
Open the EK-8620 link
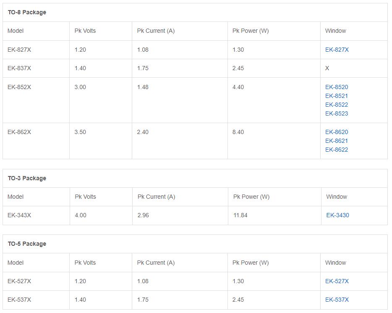(337, 132)
